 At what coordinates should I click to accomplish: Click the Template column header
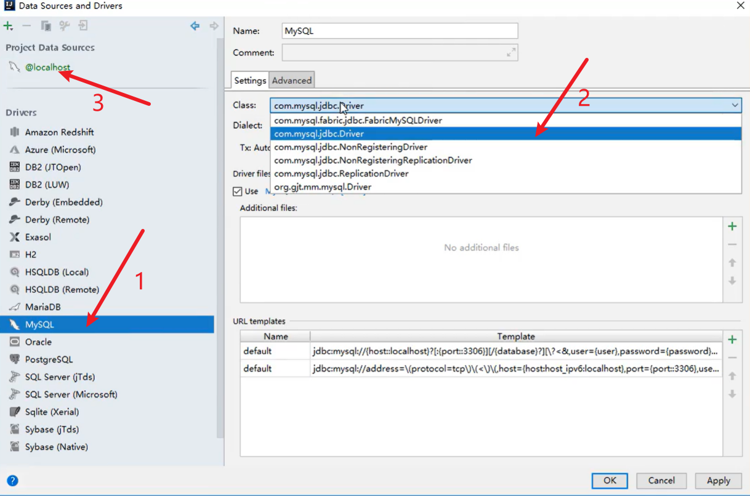pyautogui.click(x=516, y=337)
